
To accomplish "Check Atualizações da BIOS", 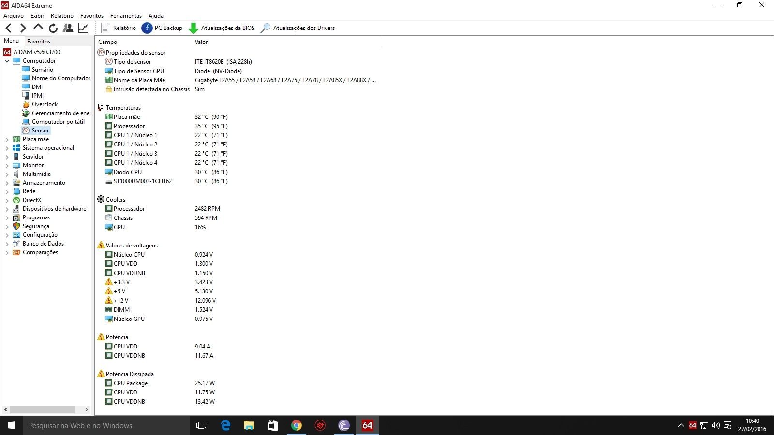I will point(221,28).
